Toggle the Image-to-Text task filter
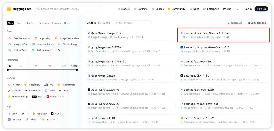The image size is (274, 131). tap(18, 44)
